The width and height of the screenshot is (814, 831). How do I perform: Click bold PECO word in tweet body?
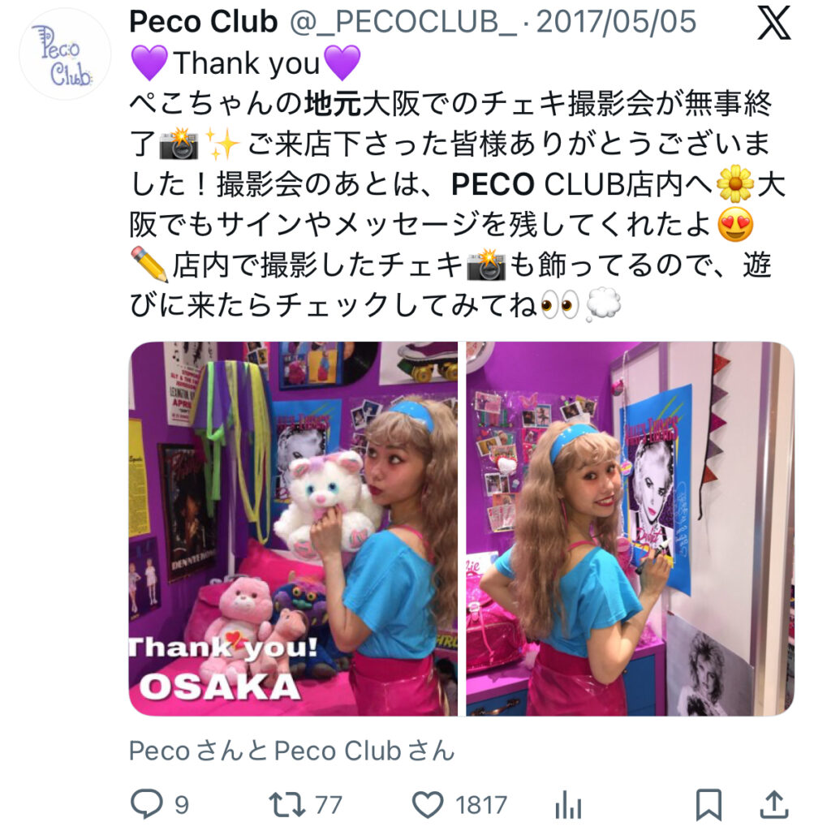pos(493,185)
